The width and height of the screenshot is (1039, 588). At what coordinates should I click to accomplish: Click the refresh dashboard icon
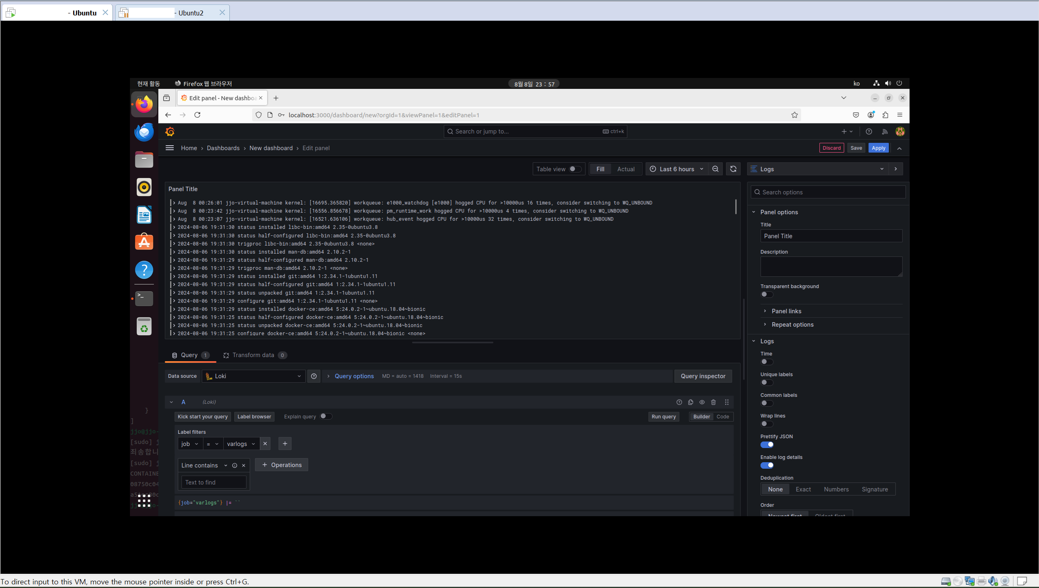point(733,169)
